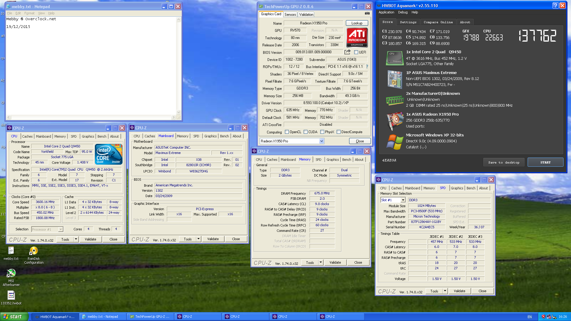This screenshot has height=321, width=571.
Task: Expand Tools dropdown arrow in SPD tab window
Action: pos(445,291)
